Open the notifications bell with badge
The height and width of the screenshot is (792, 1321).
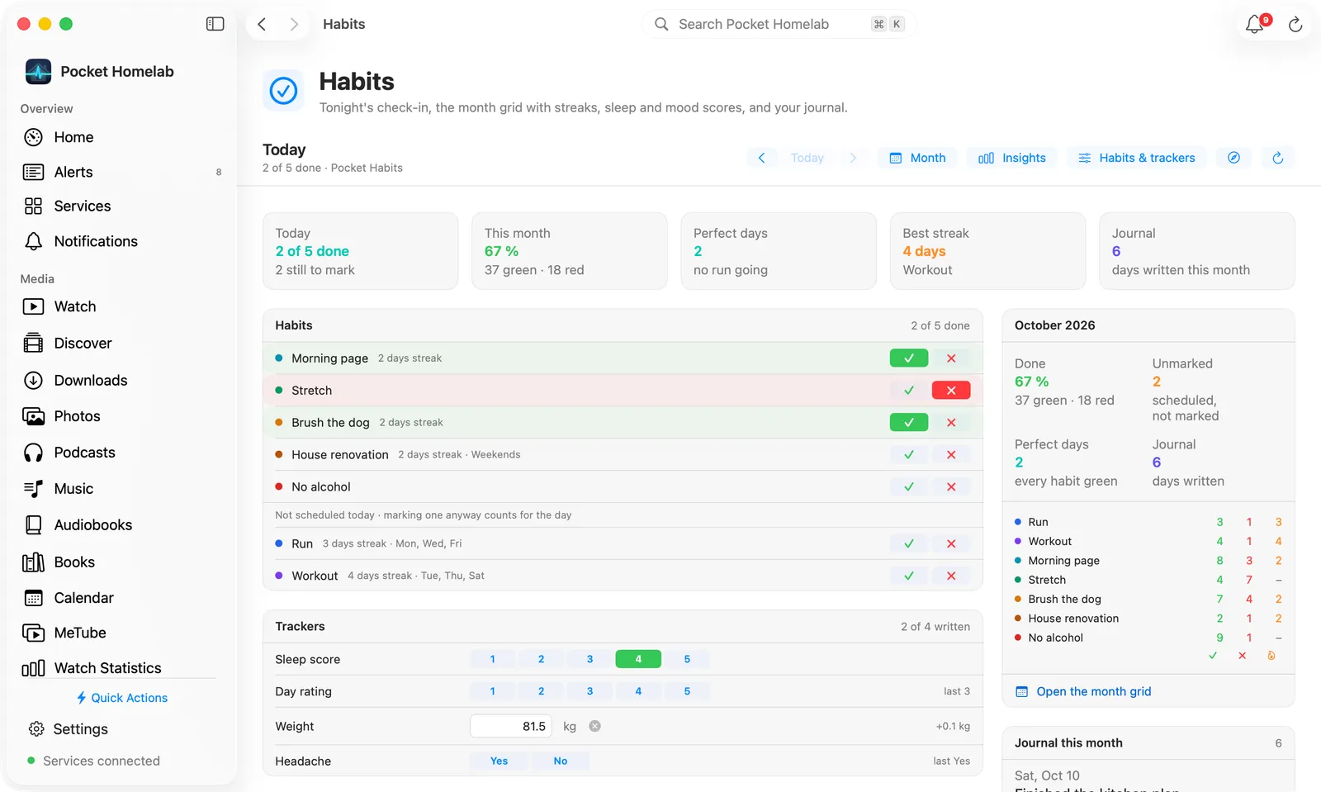1255,24
